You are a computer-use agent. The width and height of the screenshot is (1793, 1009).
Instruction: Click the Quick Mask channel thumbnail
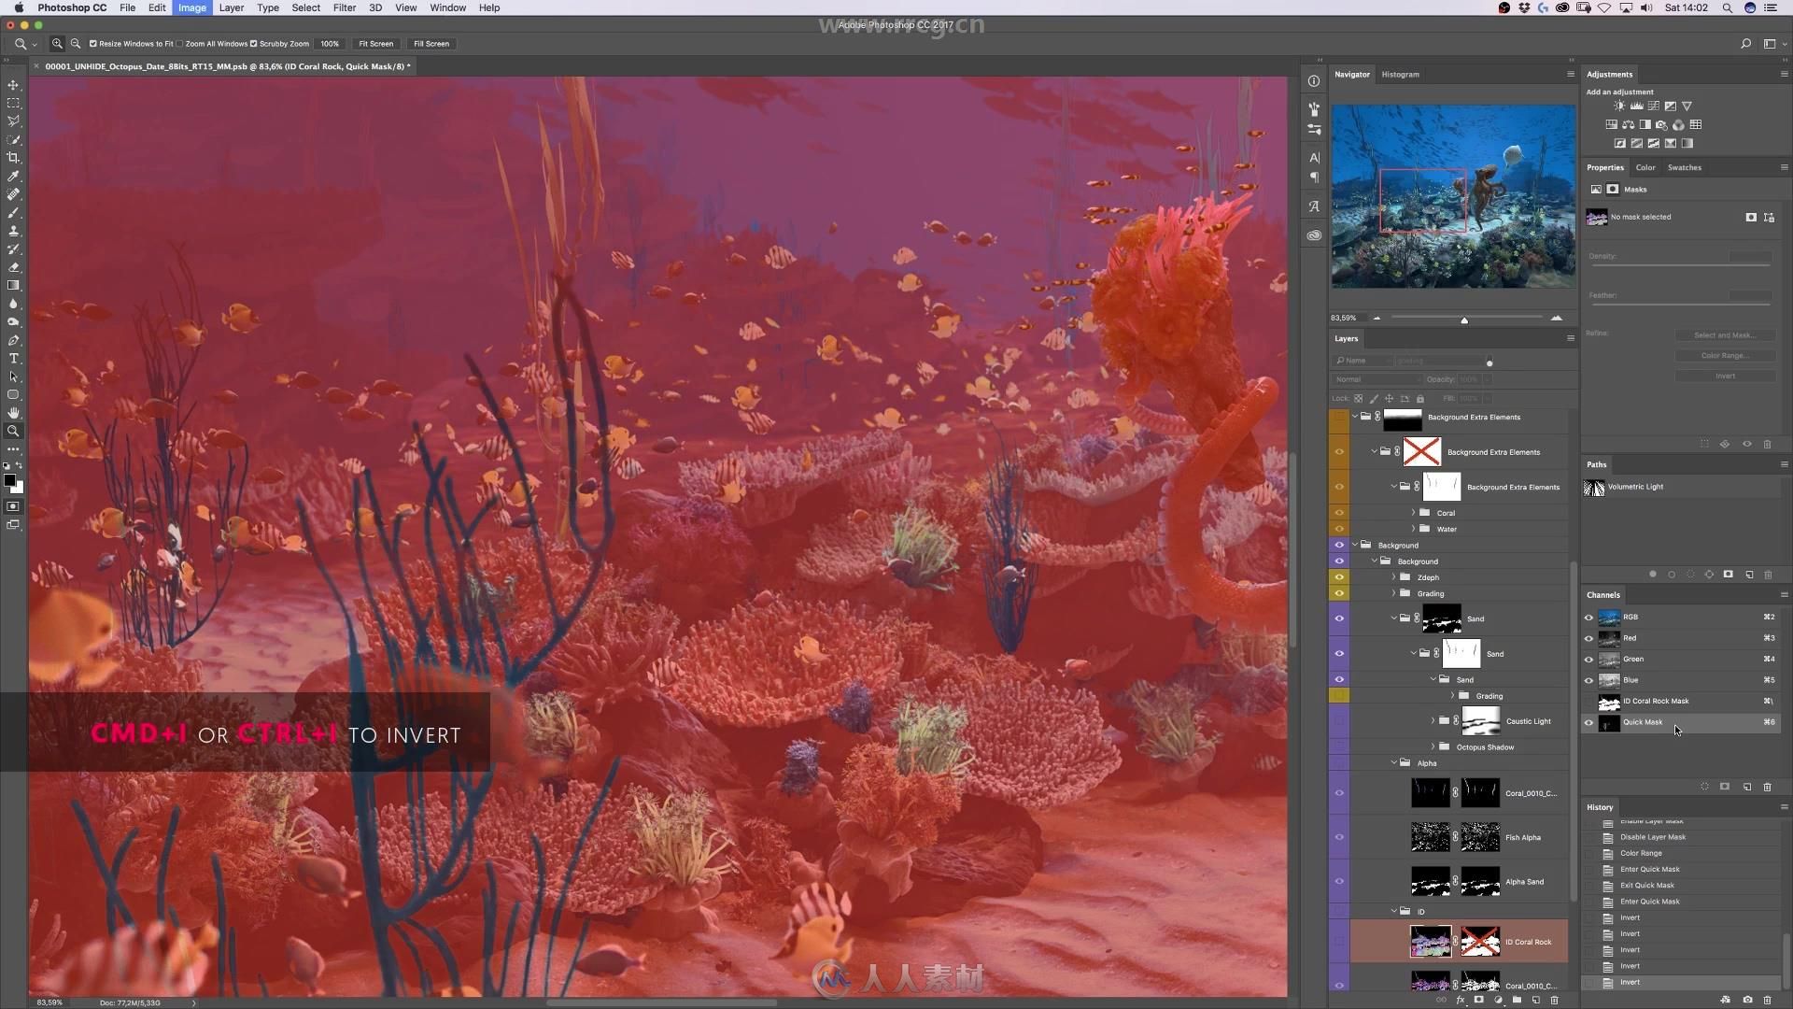[x=1610, y=722]
